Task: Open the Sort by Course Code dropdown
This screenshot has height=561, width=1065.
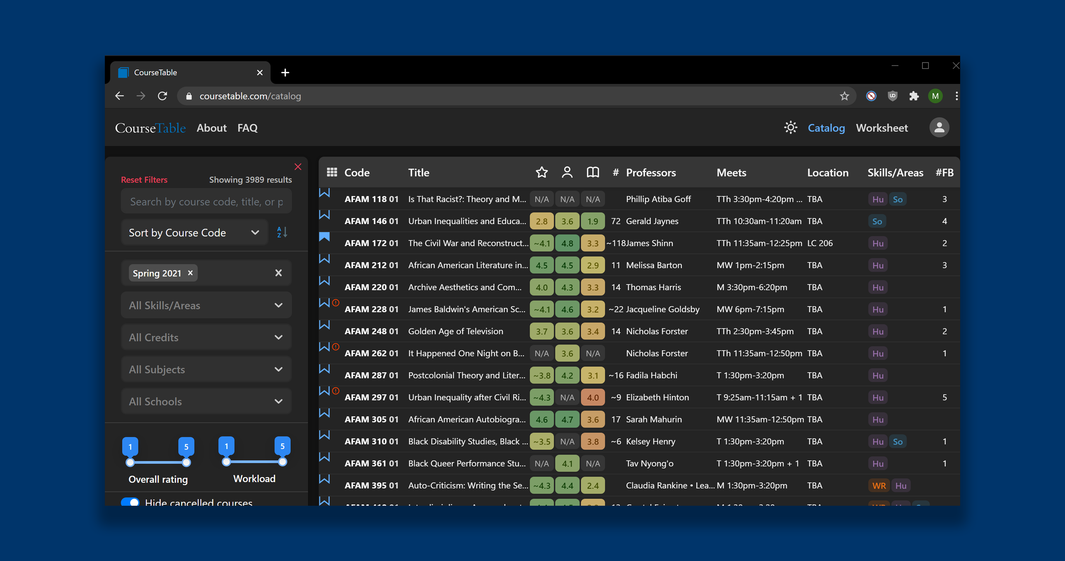Action: 194,233
